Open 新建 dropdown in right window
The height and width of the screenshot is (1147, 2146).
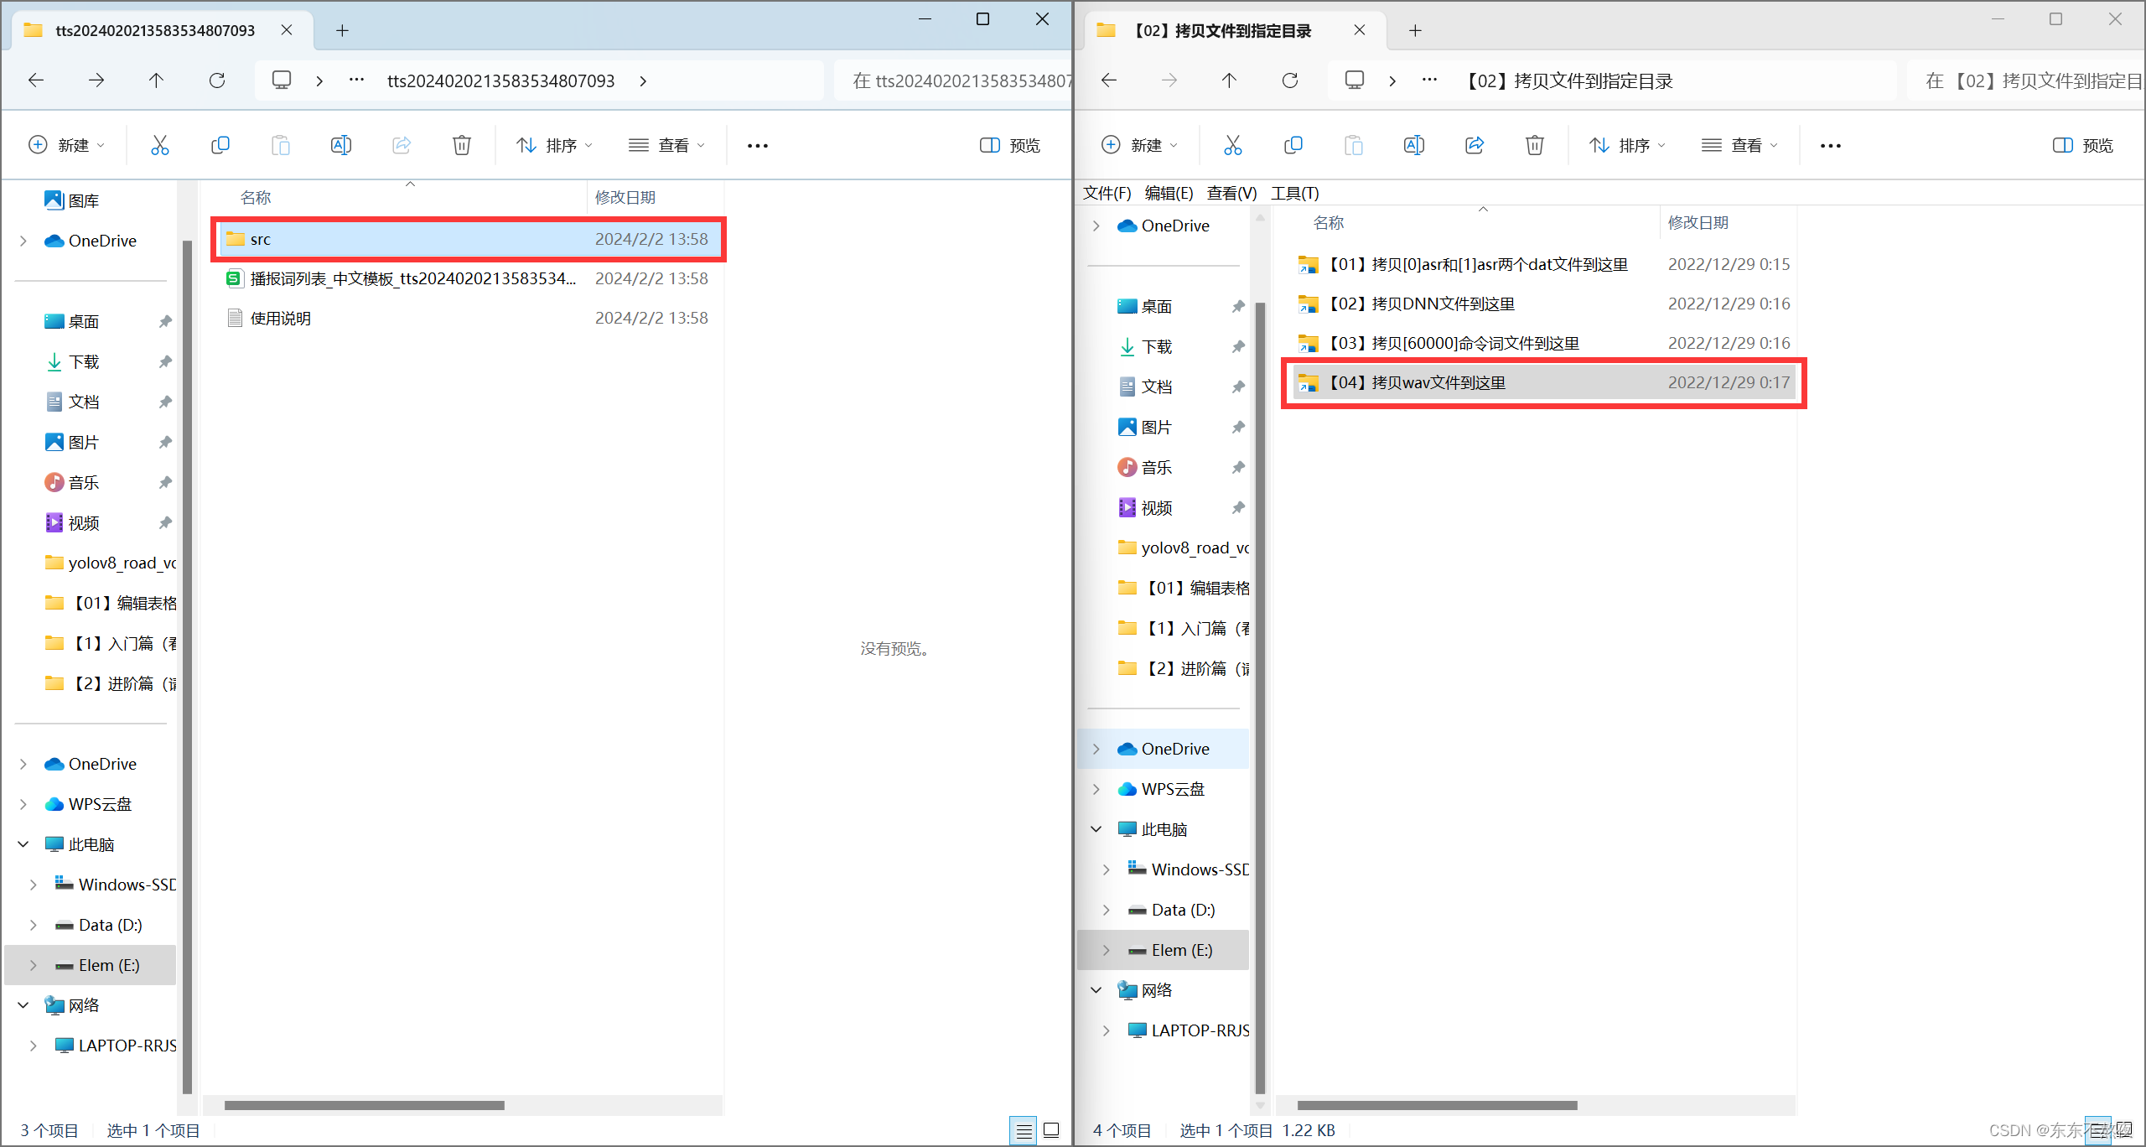[x=1140, y=146]
